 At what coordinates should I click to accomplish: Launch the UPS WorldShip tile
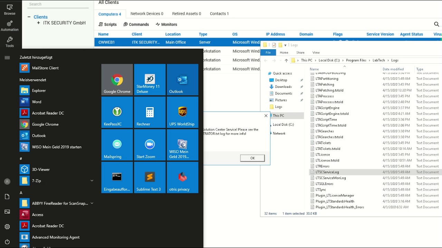(183, 112)
